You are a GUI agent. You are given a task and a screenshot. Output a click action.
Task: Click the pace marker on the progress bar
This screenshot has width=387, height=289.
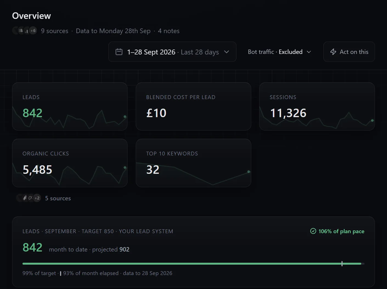point(342,264)
